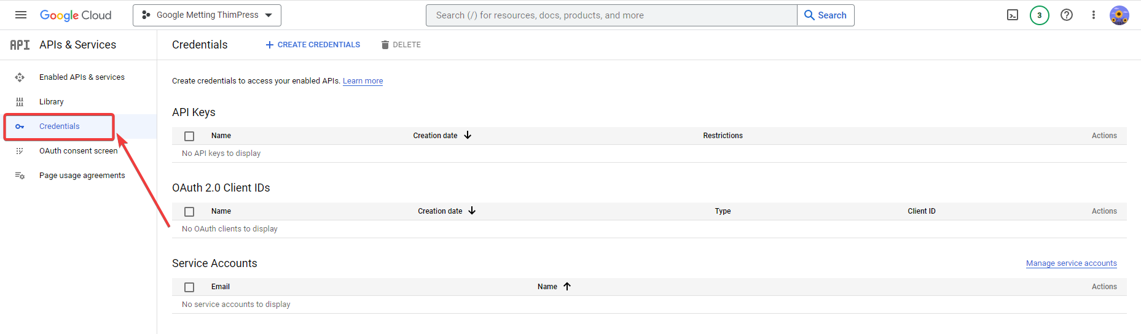The image size is (1141, 334).
Task: Click the Restrictions column header
Action: click(723, 136)
